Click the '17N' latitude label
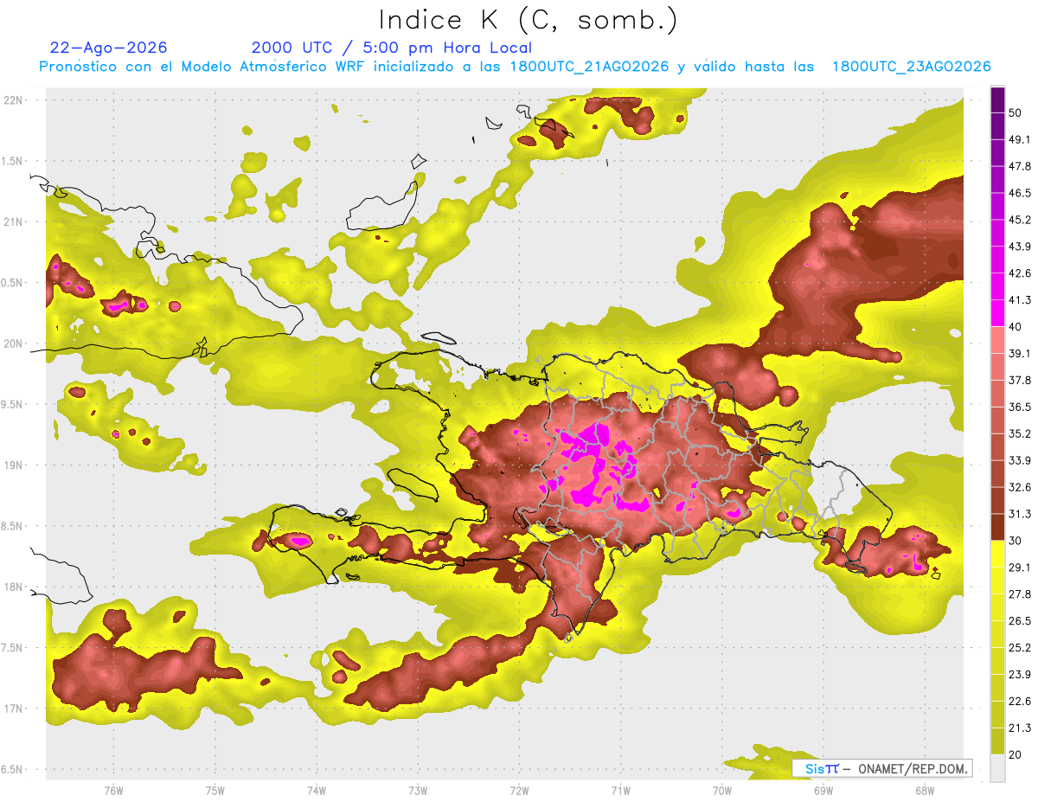Viewport: 1038px width, 802px height. tap(15, 709)
